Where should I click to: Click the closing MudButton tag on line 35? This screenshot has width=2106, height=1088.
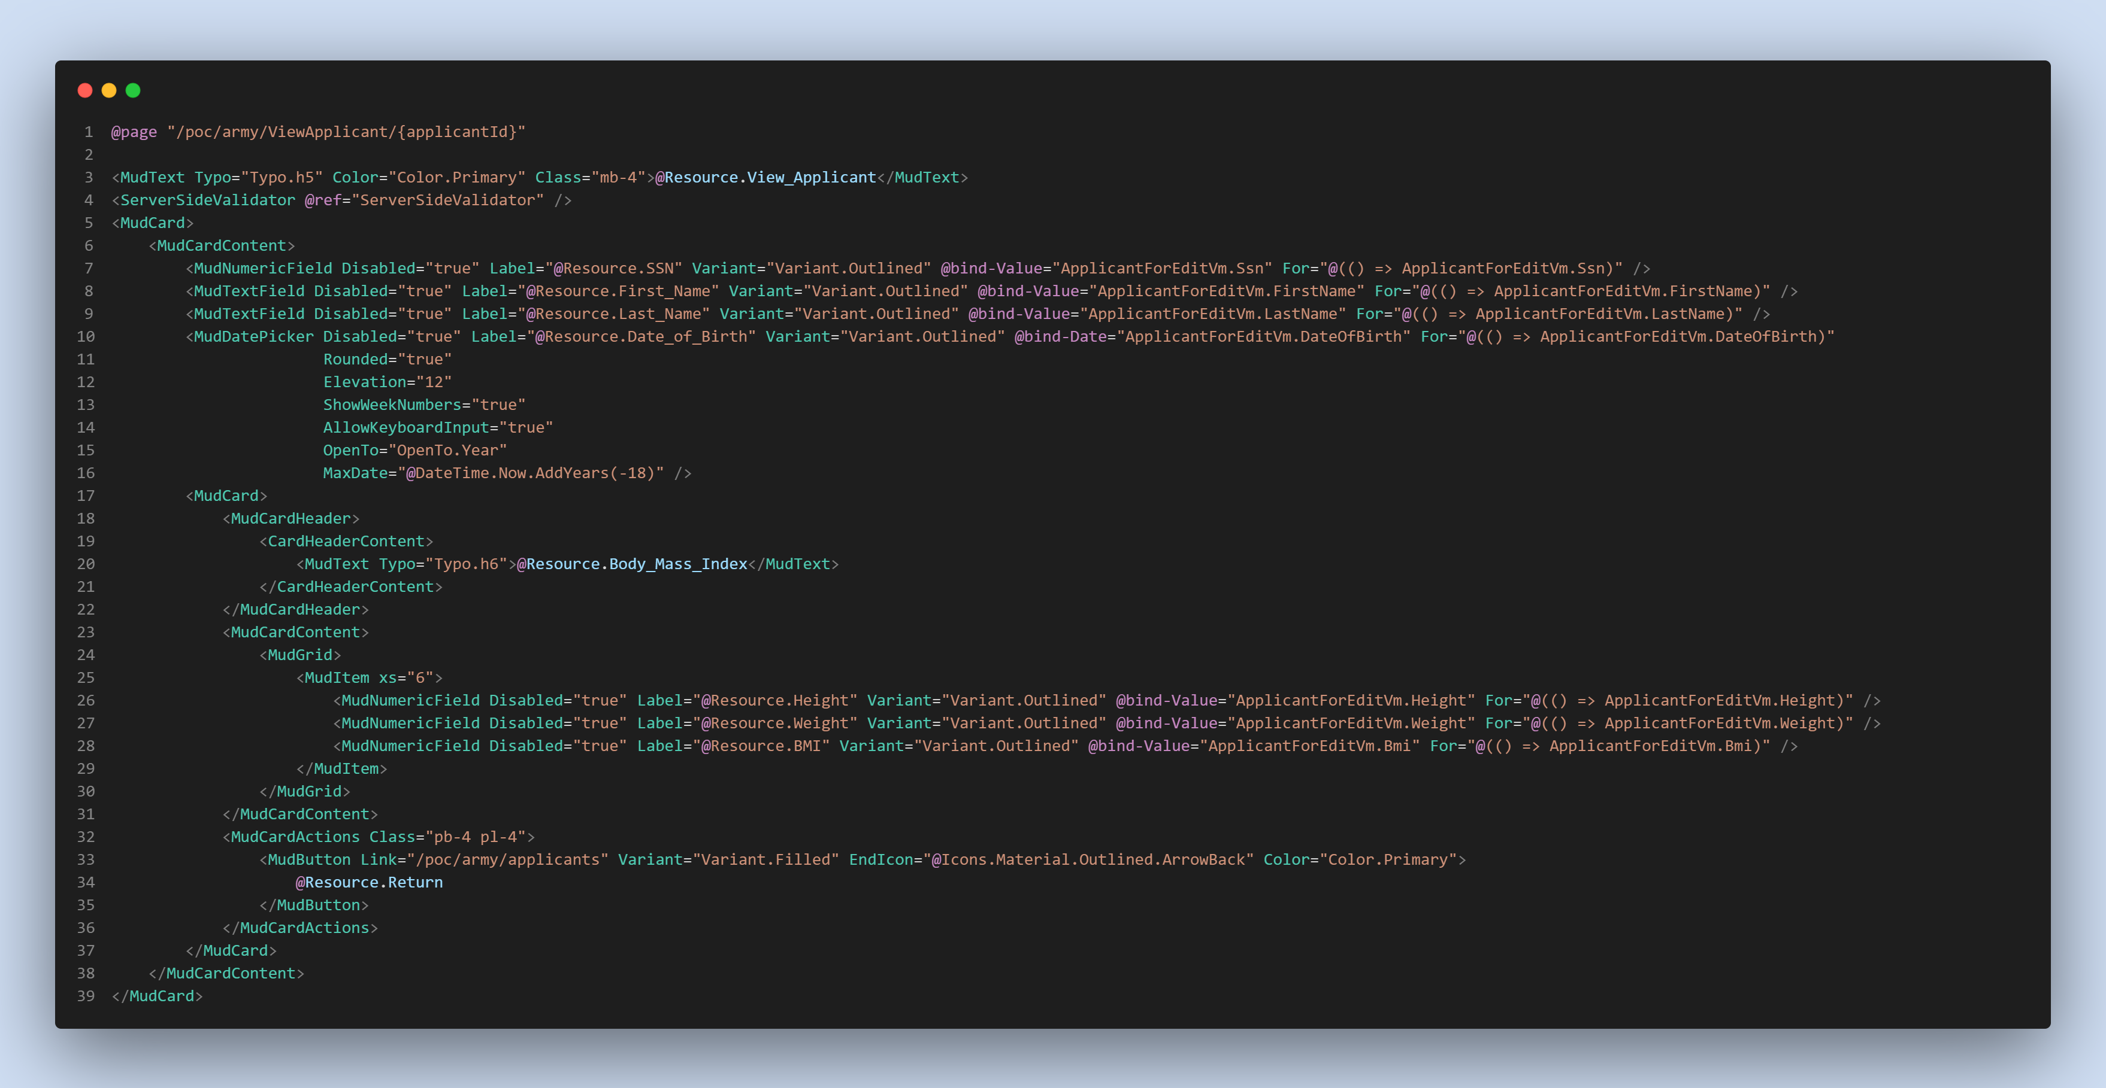click(314, 906)
